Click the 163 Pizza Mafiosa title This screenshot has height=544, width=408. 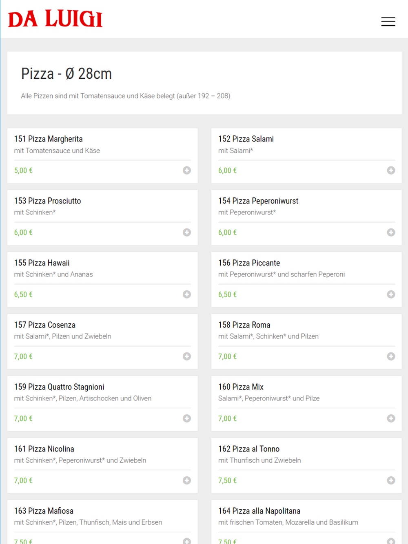[x=44, y=511]
